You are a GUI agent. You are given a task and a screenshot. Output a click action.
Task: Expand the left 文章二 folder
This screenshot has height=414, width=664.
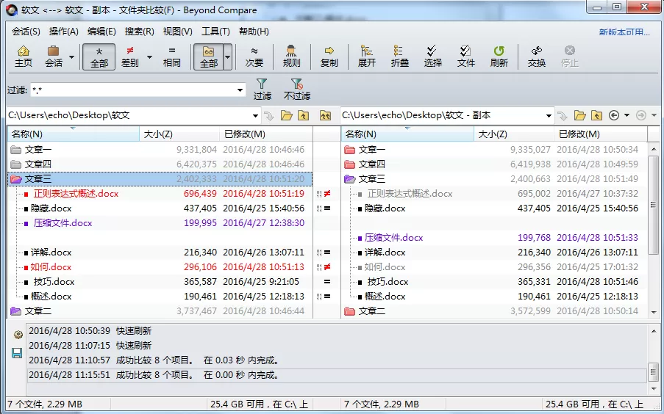click(x=16, y=311)
